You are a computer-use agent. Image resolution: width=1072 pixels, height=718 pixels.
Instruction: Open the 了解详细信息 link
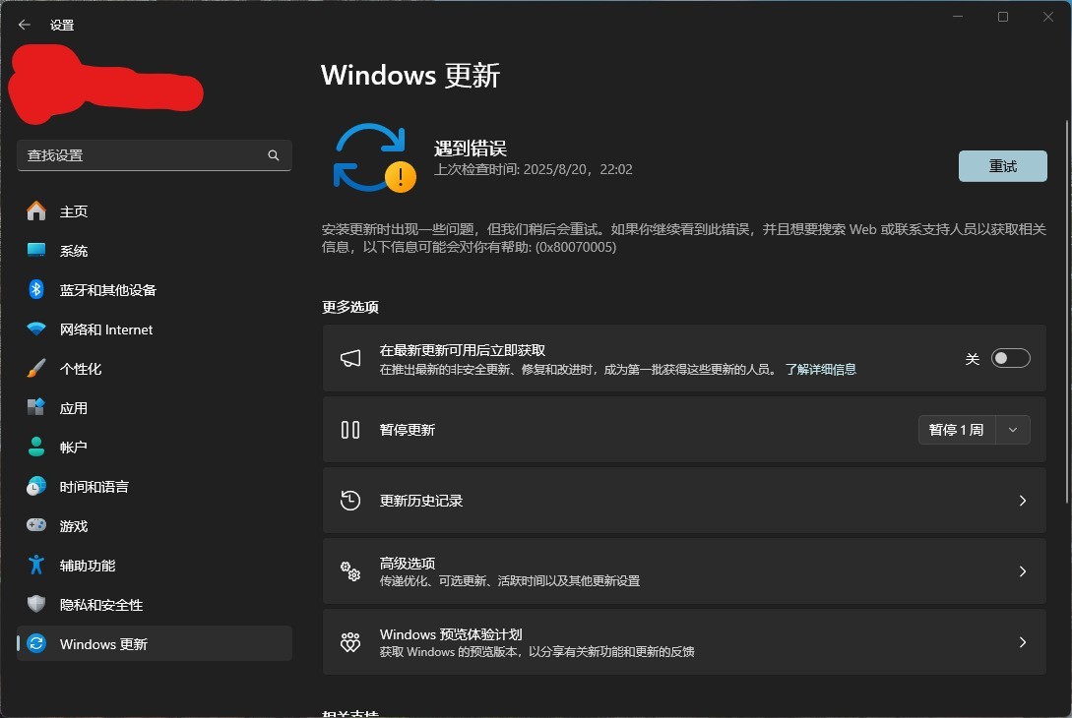coord(820,369)
